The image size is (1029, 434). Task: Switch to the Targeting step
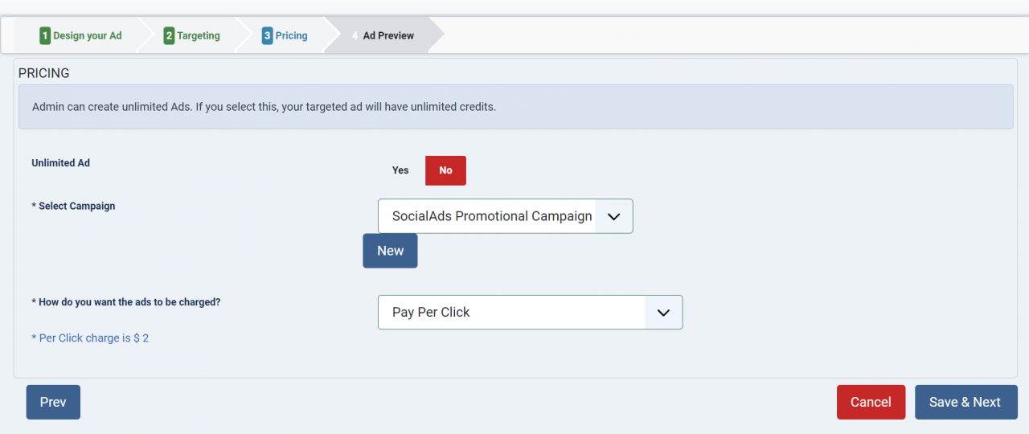pyautogui.click(x=199, y=36)
